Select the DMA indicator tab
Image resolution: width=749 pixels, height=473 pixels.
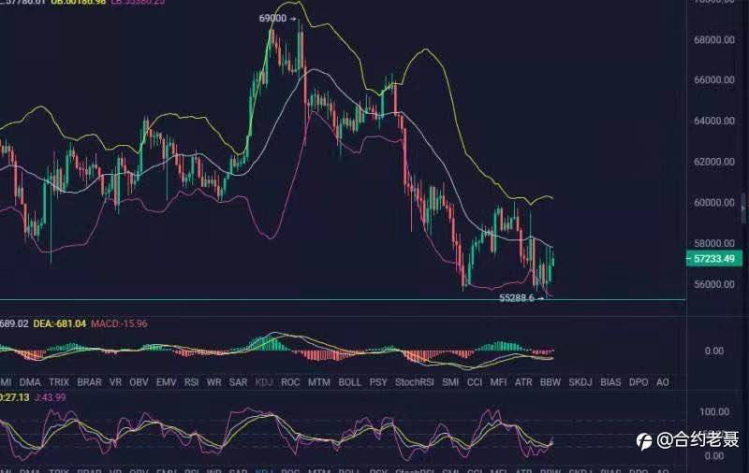click(x=30, y=382)
